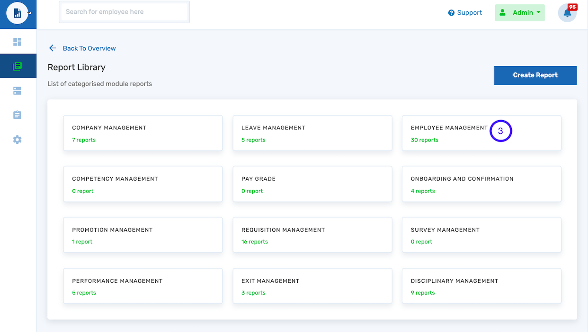Open the Dashboard grid icon in sidebar

click(18, 42)
